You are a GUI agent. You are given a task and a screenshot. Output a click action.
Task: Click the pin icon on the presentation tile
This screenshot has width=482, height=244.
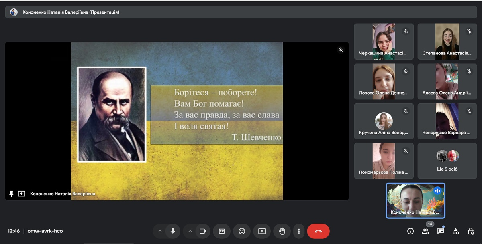(x=11, y=194)
